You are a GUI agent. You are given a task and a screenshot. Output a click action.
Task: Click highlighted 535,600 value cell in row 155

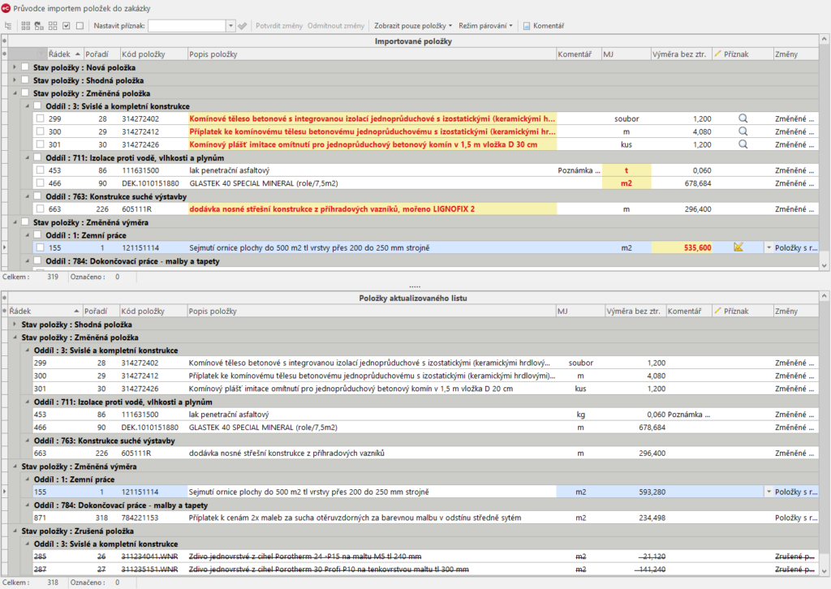(682, 247)
